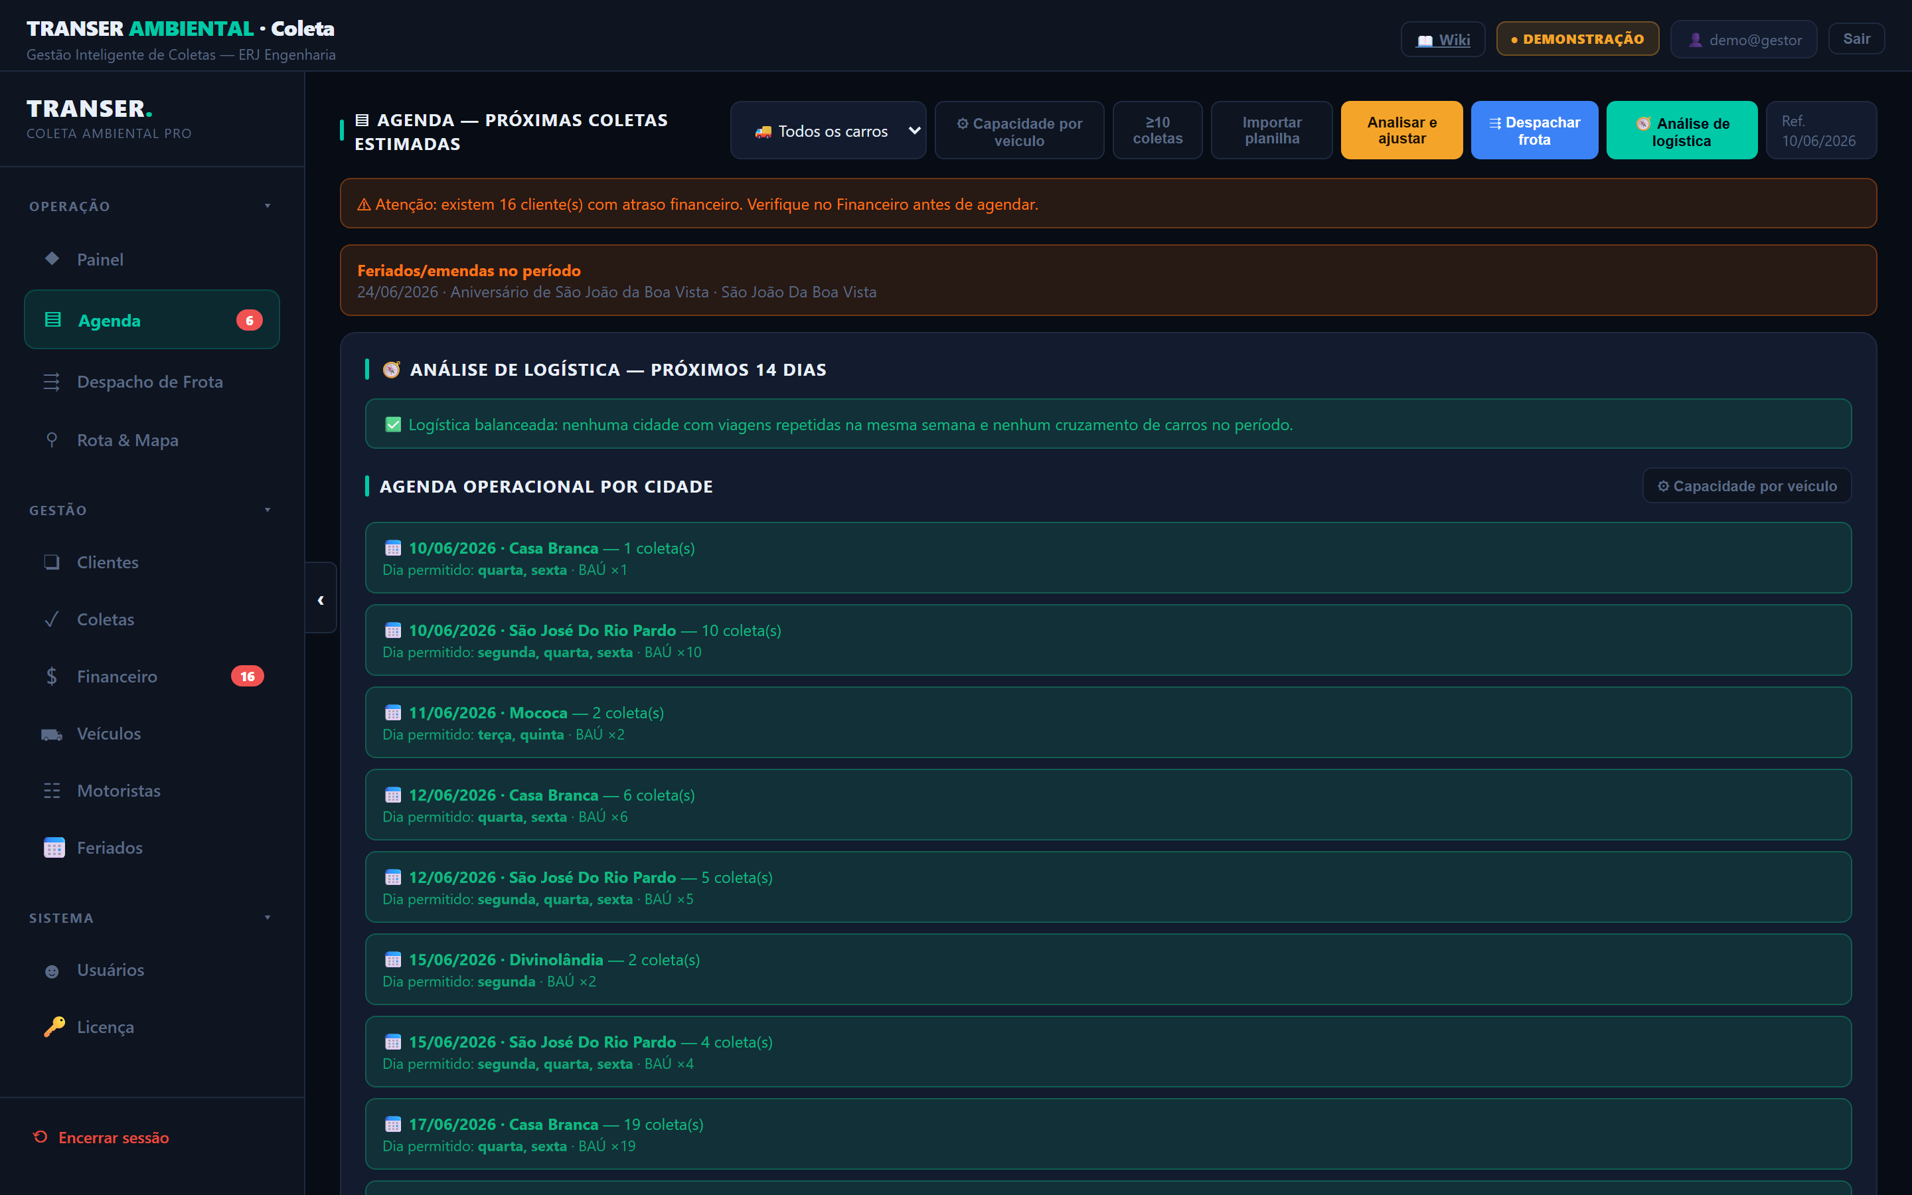
Task: Click the Análise de logística button
Action: tap(1681, 130)
